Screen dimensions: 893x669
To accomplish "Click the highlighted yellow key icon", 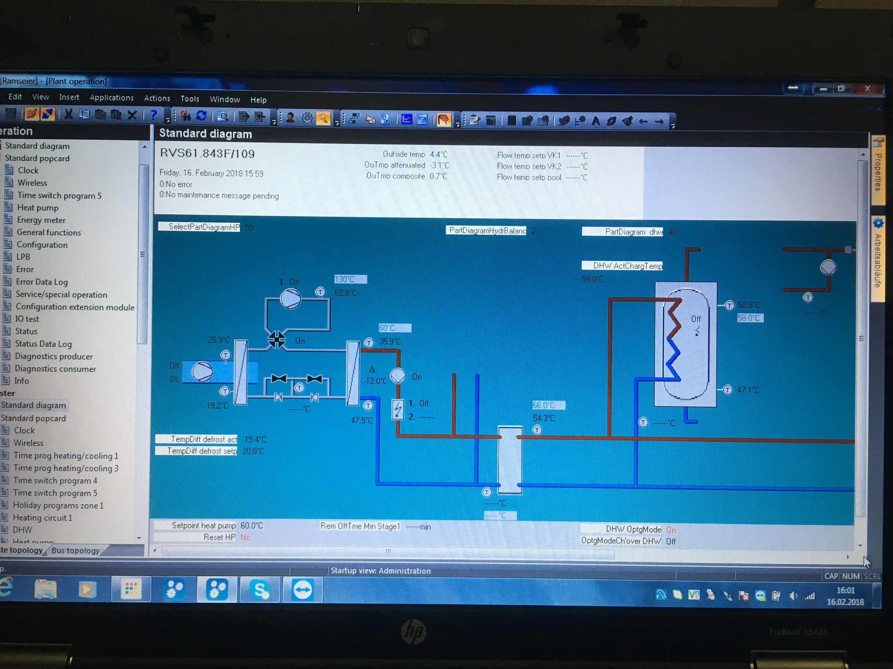I will (323, 118).
